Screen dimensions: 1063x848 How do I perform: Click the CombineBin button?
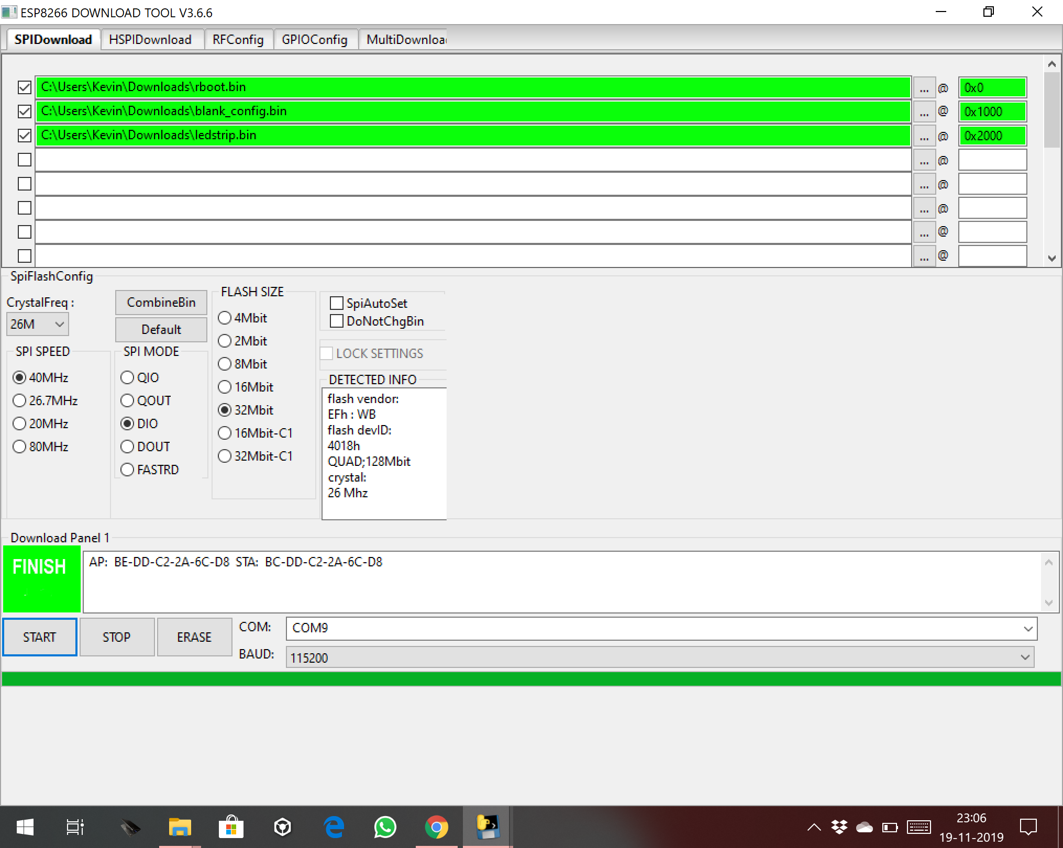pyautogui.click(x=161, y=303)
